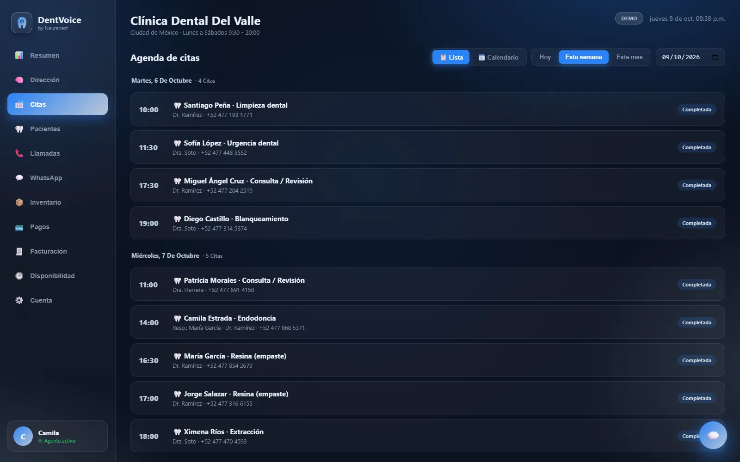
Task: Open Jorge Salazar Resina appointment
Action: click(427, 398)
